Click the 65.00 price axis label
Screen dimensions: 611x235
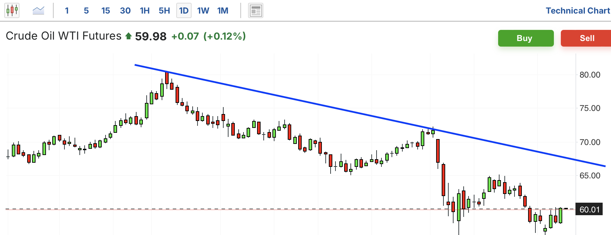(x=590, y=176)
